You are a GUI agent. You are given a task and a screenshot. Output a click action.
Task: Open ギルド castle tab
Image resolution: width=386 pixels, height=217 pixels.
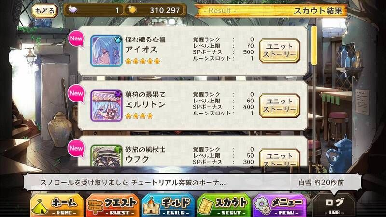[168, 205]
